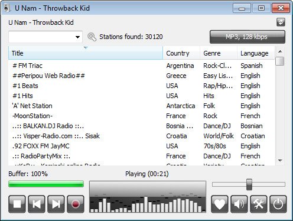
Task: Click the Bosnian language cell
Action: [x=252, y=126]
